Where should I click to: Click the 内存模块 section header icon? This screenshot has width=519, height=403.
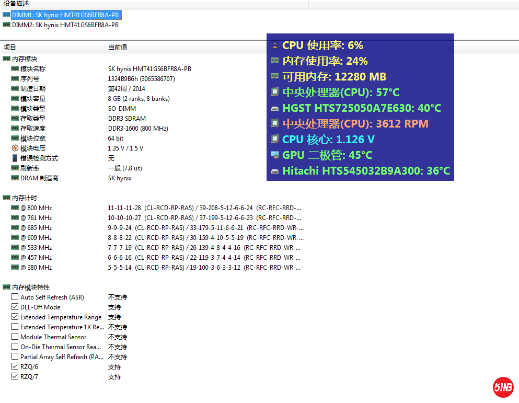[6, 59]
